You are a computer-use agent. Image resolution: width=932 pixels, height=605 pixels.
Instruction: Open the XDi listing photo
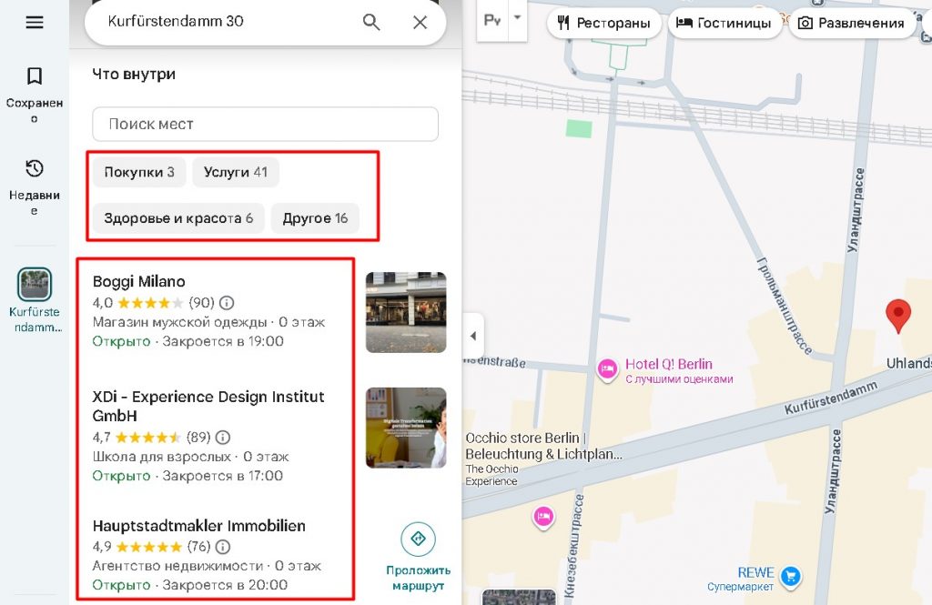(406, 428)
